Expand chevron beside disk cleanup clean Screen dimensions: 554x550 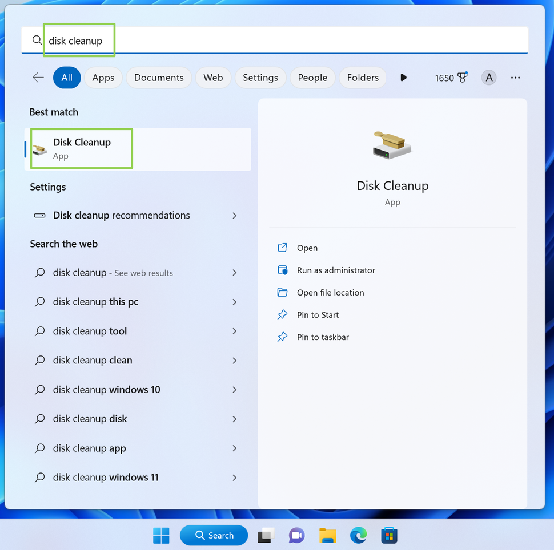point(235,361)
